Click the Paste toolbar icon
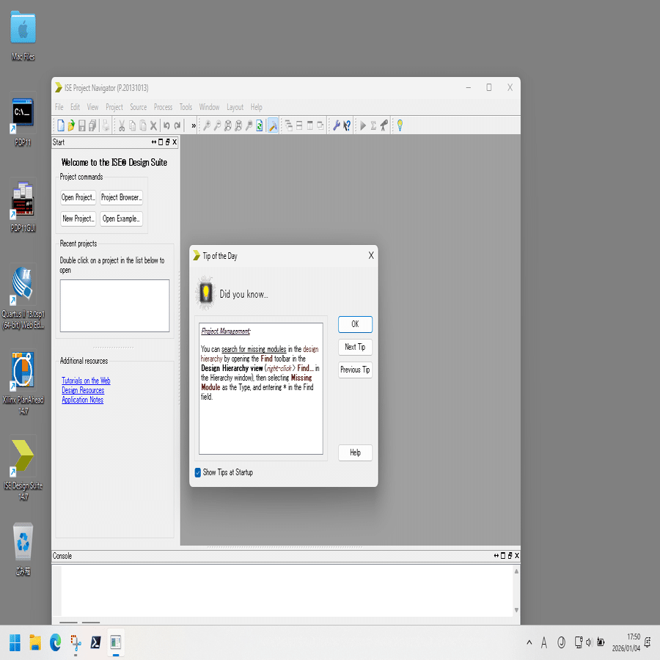660x660 pixels. pyautogui.click(x=143, y=125)
